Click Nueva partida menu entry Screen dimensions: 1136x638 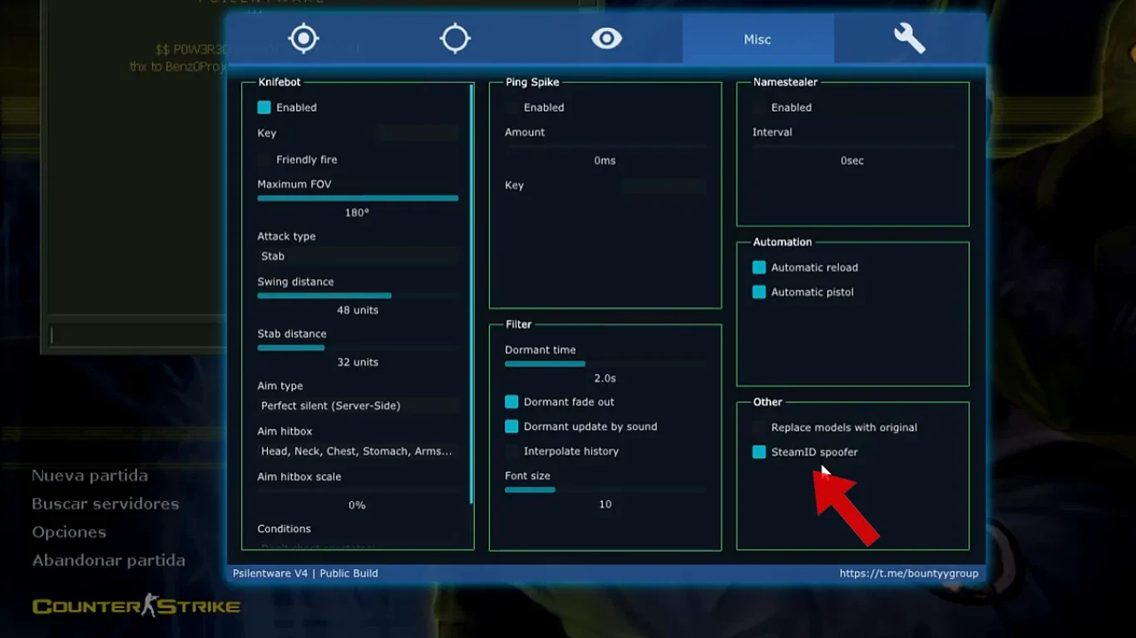point(90,476)
